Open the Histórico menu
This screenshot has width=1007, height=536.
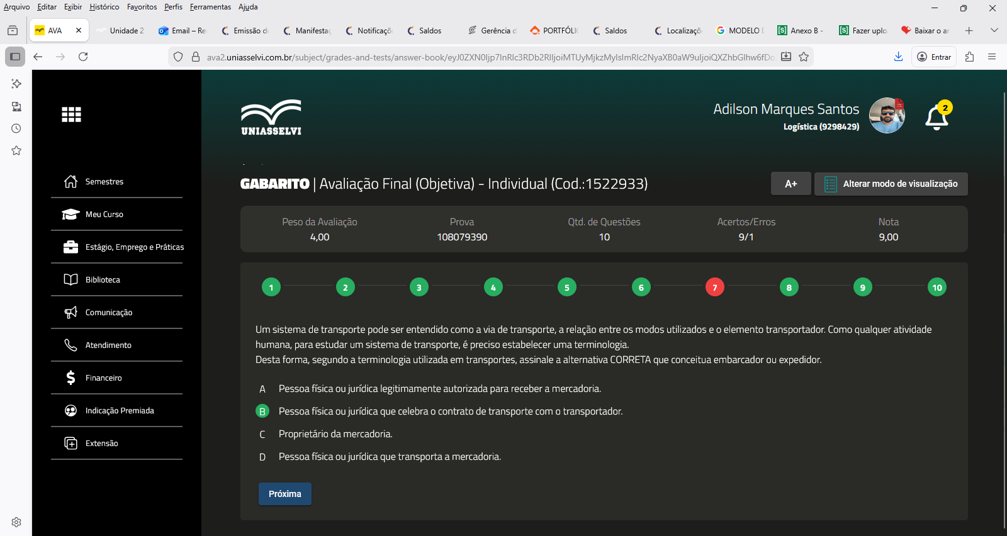tap(104, 7)
